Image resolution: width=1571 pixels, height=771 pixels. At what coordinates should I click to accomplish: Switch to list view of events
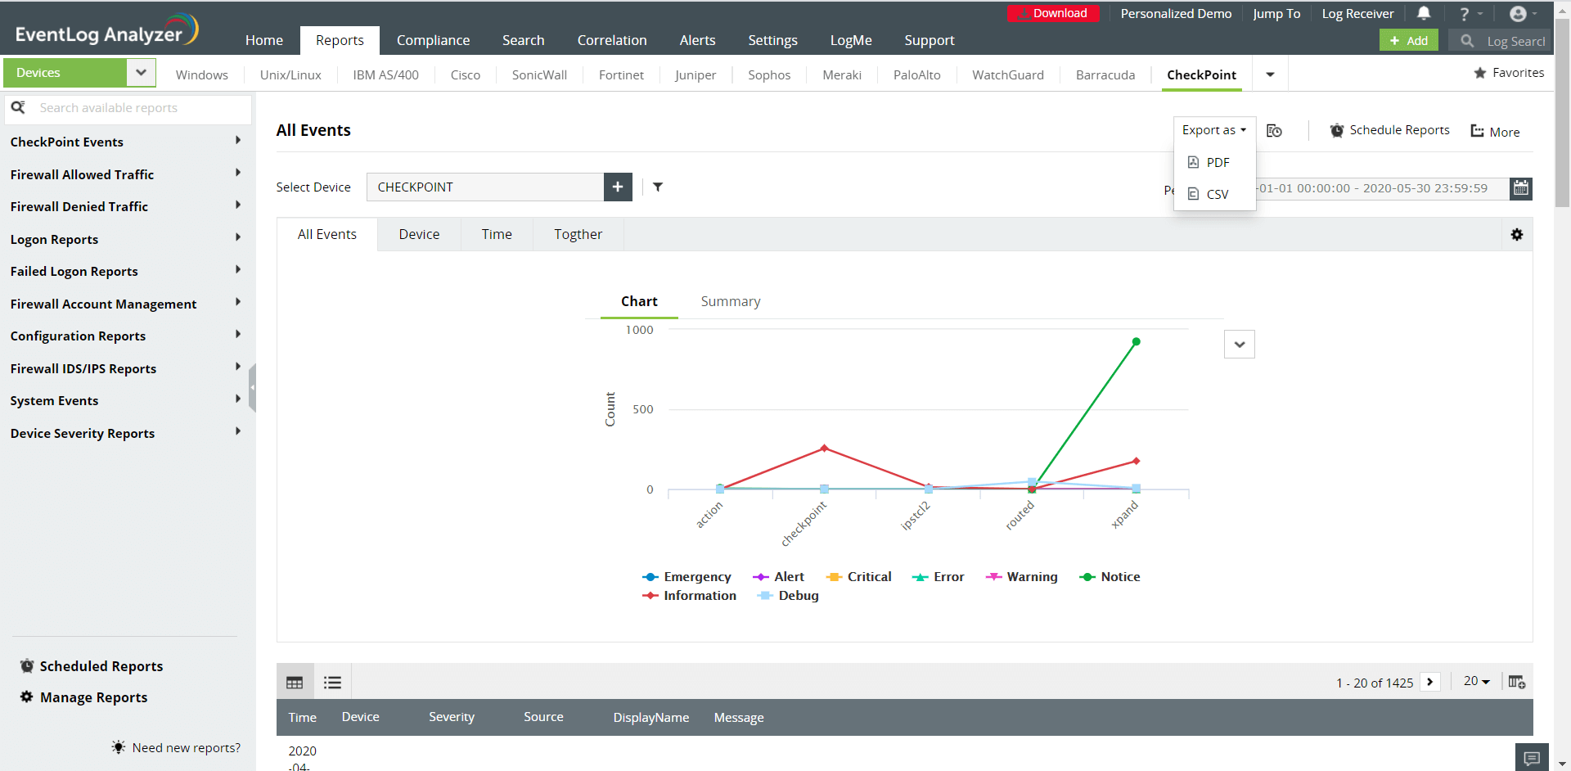tap(332, 682)
